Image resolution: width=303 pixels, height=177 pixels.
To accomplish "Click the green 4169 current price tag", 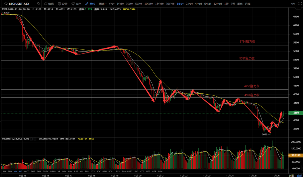I will 296,113.
